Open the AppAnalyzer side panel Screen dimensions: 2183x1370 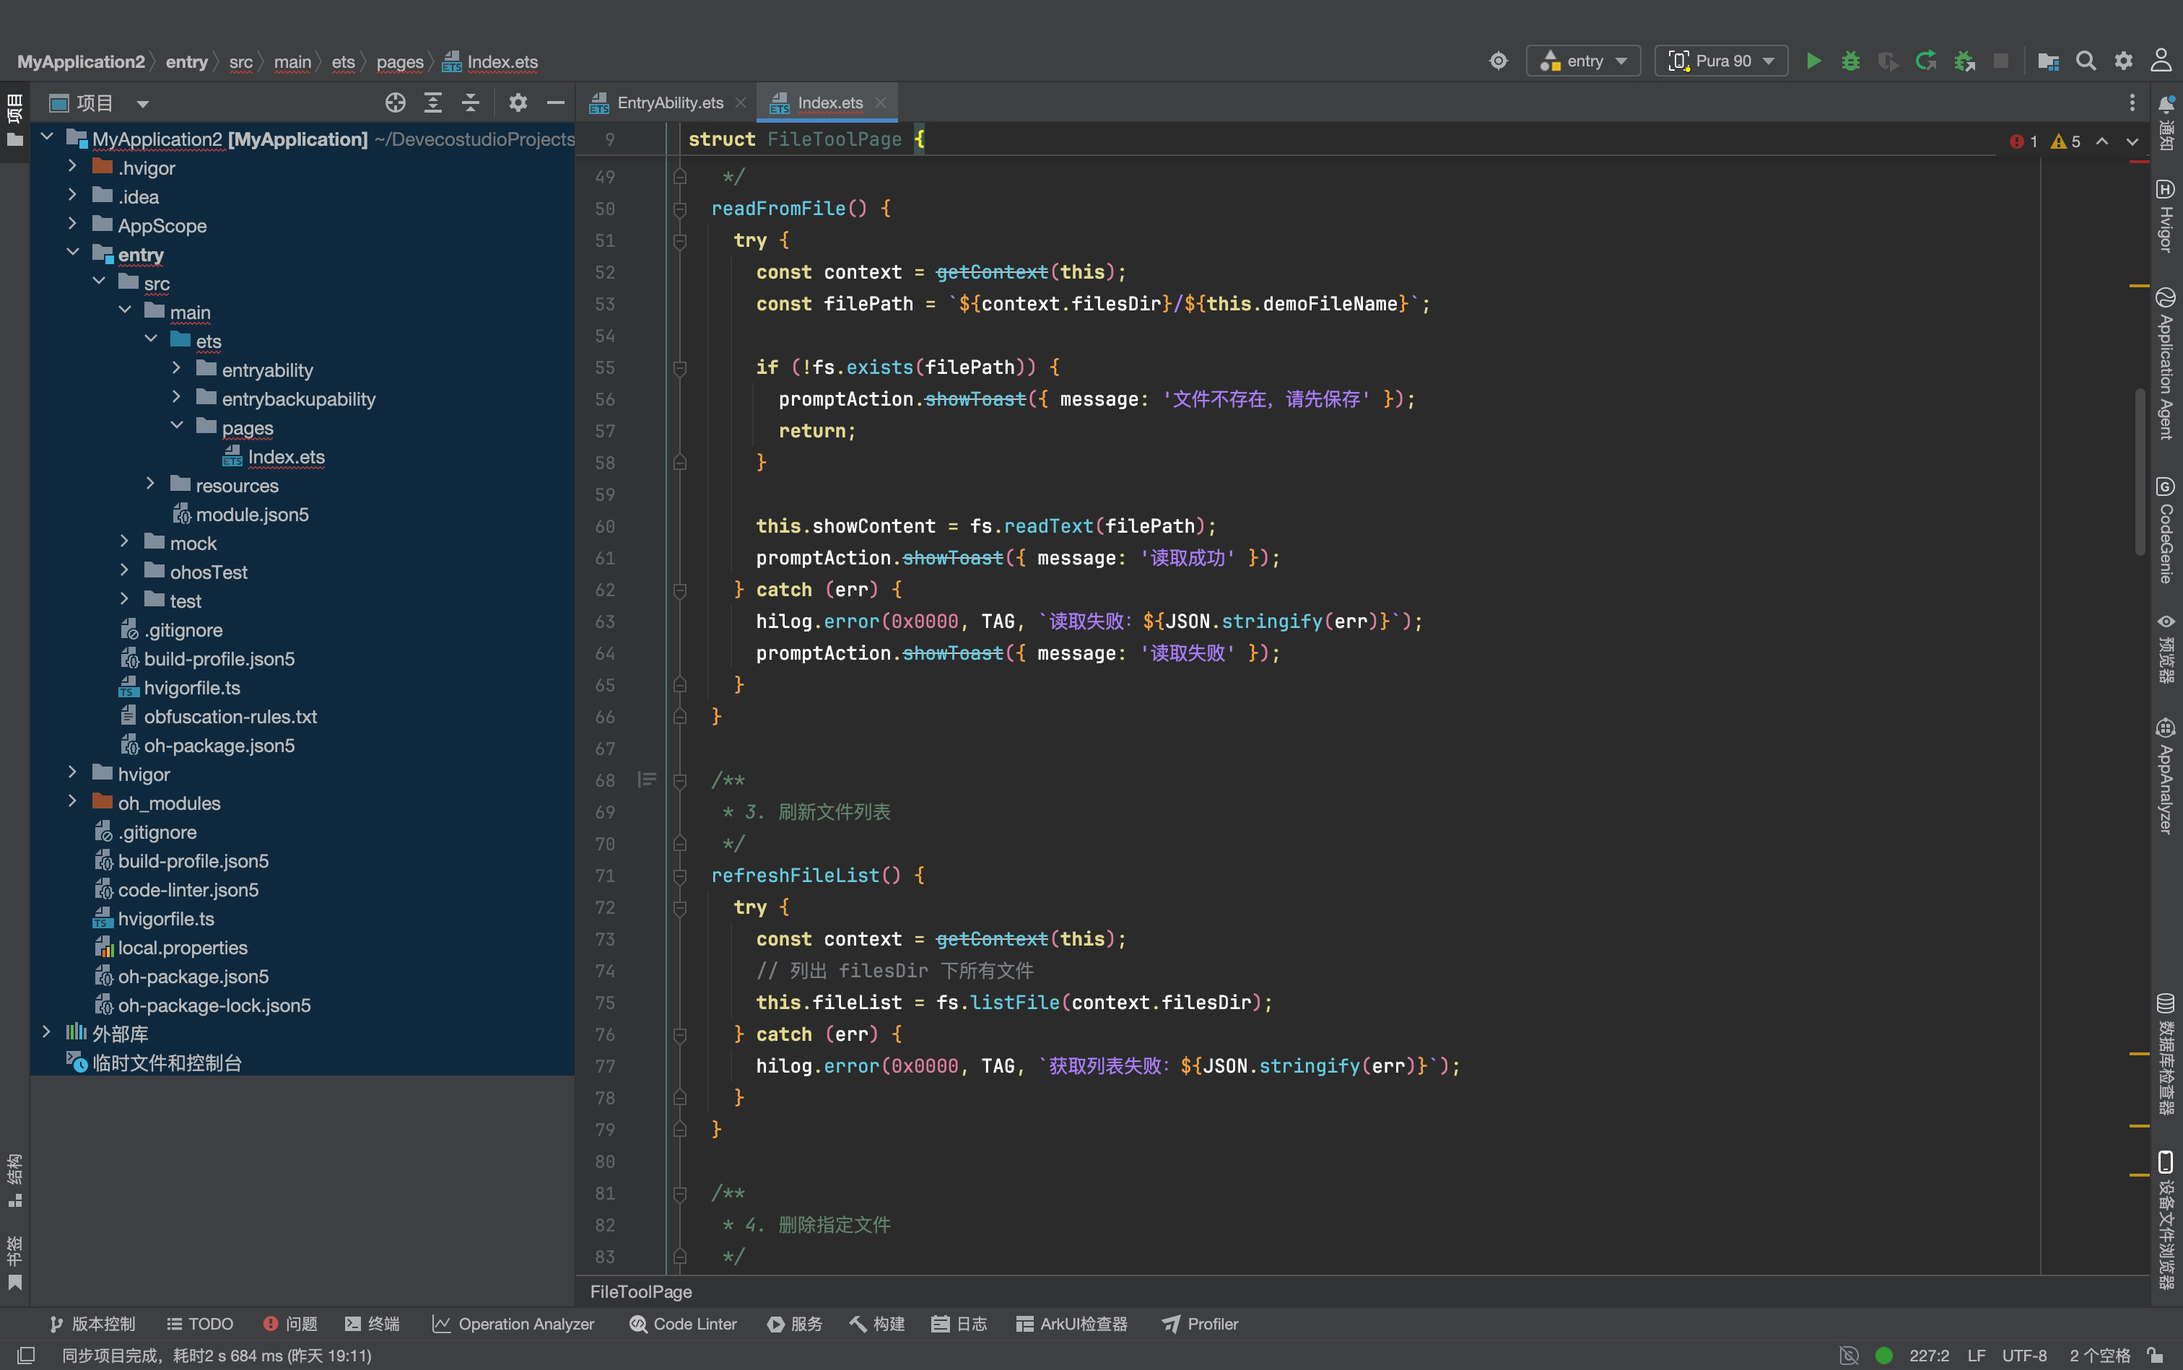click(x=2166, y=776)
